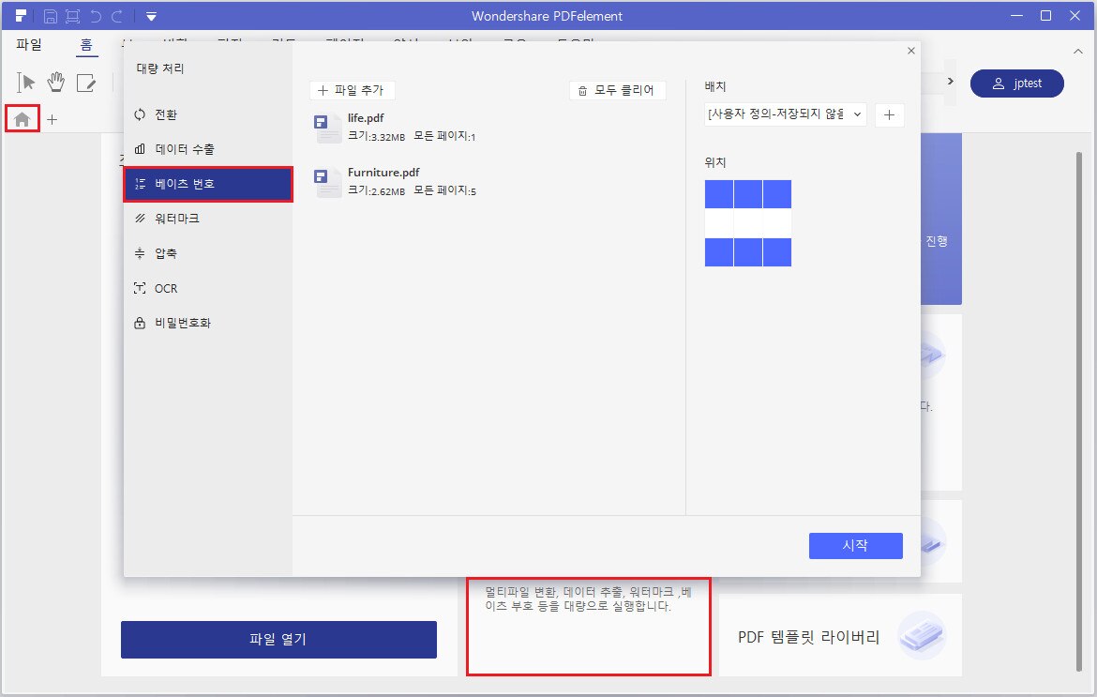This screenshot has width=1097, height=697.
Task: Click the 파일 추가 button
Action: (352, 90)
